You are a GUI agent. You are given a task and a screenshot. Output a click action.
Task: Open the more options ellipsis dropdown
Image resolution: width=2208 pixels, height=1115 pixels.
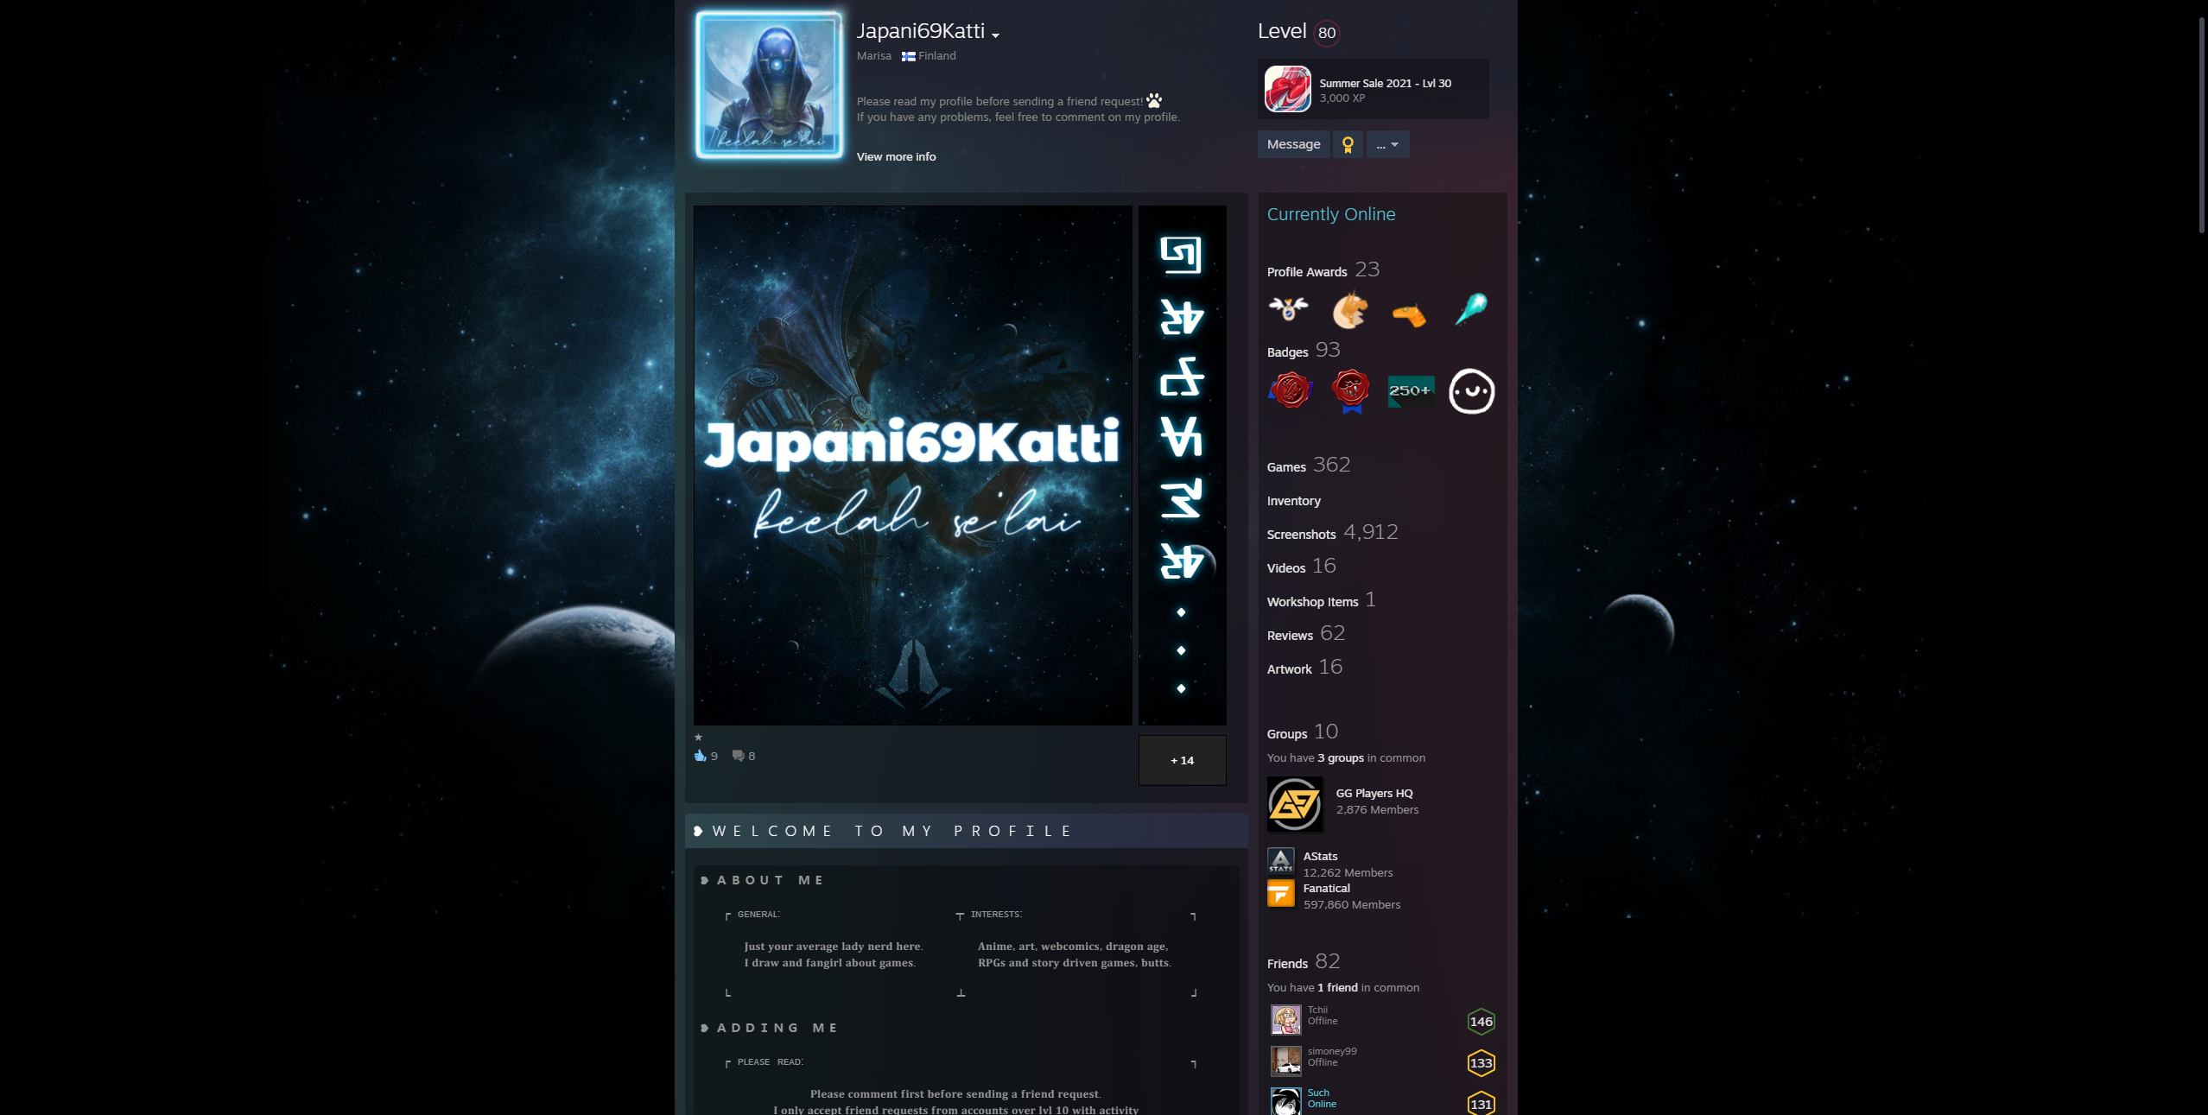click(1387, 144)
